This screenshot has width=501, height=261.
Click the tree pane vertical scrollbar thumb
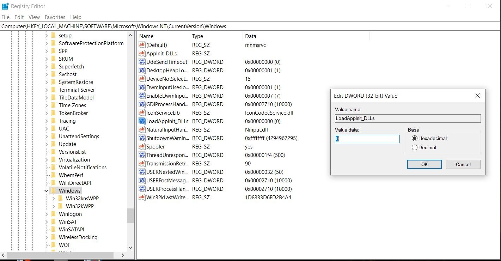coord(130,216)
